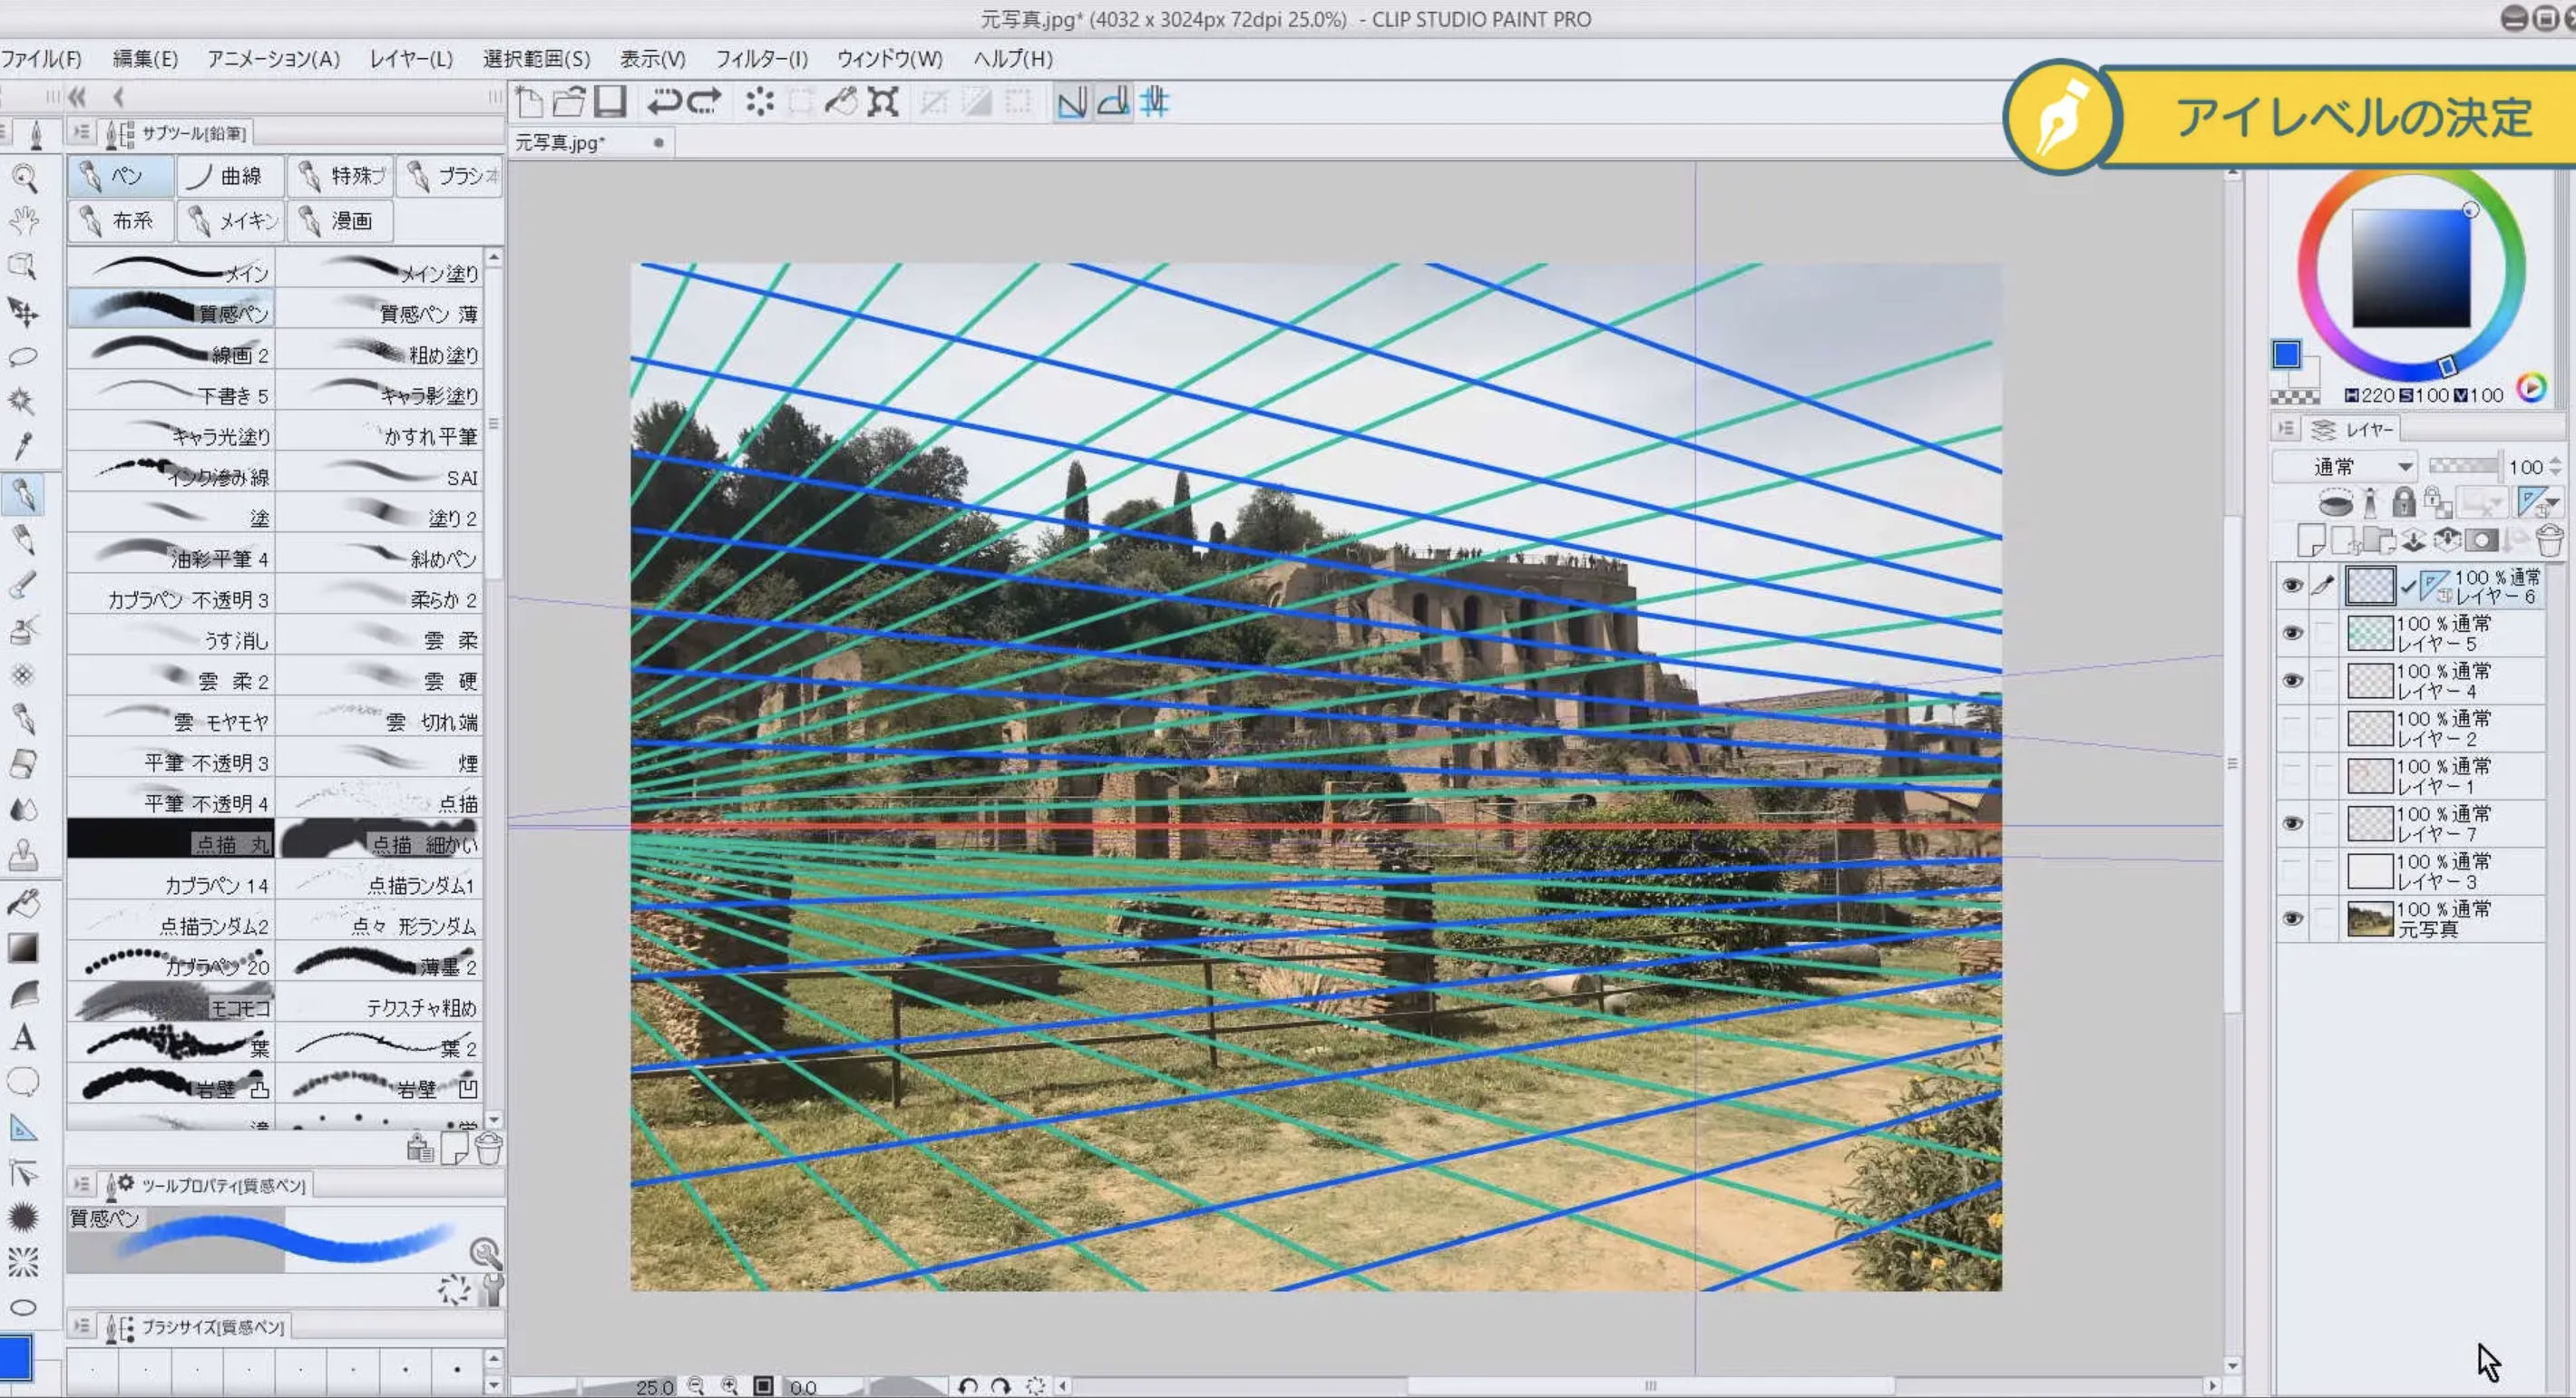Image resolution: width=2576 pixels, height=1398 pixels.
Task: Select the Lasso selection tool
Action: (24, 356)
